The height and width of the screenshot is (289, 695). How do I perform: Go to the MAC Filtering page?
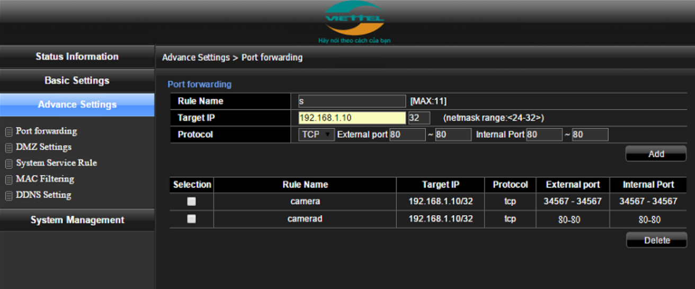pos(45,179)
